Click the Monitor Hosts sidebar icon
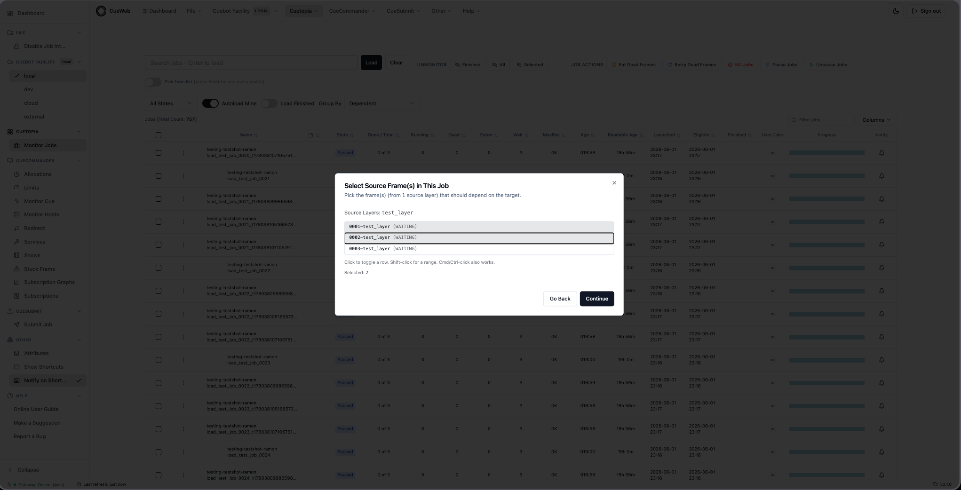The width and height of the screenshot is (961, 490). [17, 214]
